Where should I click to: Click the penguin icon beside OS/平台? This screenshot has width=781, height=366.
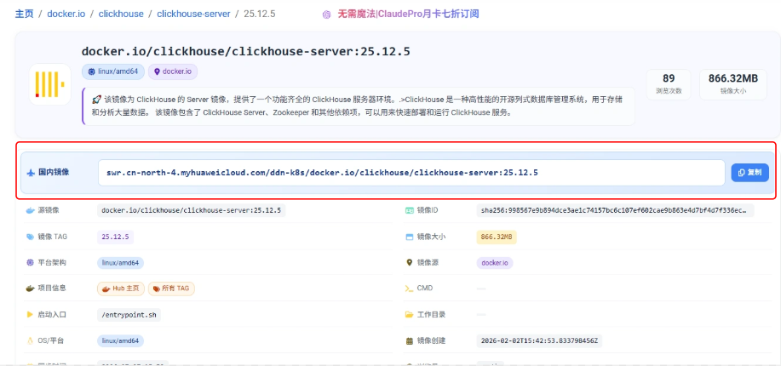(x=30, y=341)
